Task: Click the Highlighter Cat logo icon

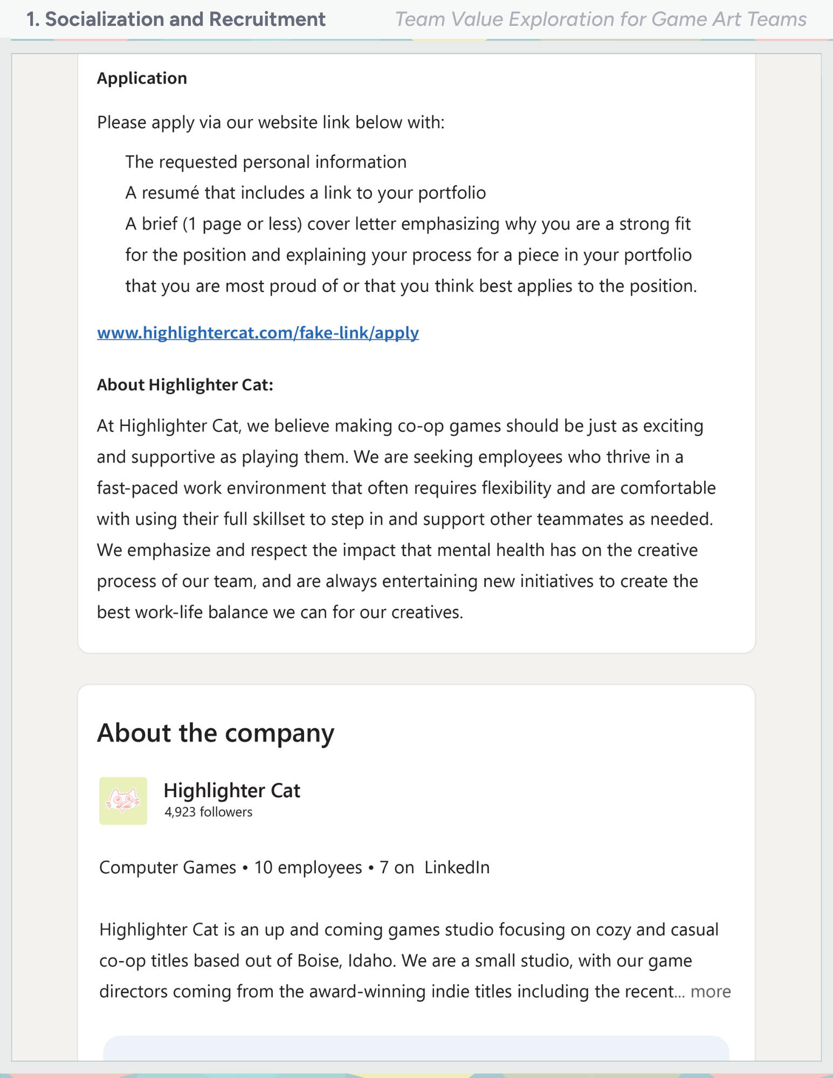Action: coord(123,800)
